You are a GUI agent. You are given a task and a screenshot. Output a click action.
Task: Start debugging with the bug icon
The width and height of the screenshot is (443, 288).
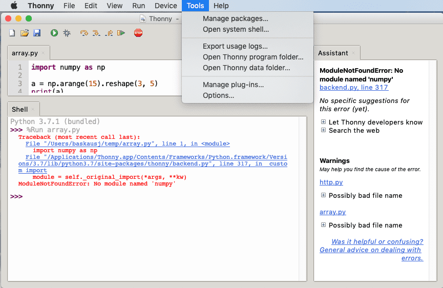pyautogui.click(x=67, y=33)
